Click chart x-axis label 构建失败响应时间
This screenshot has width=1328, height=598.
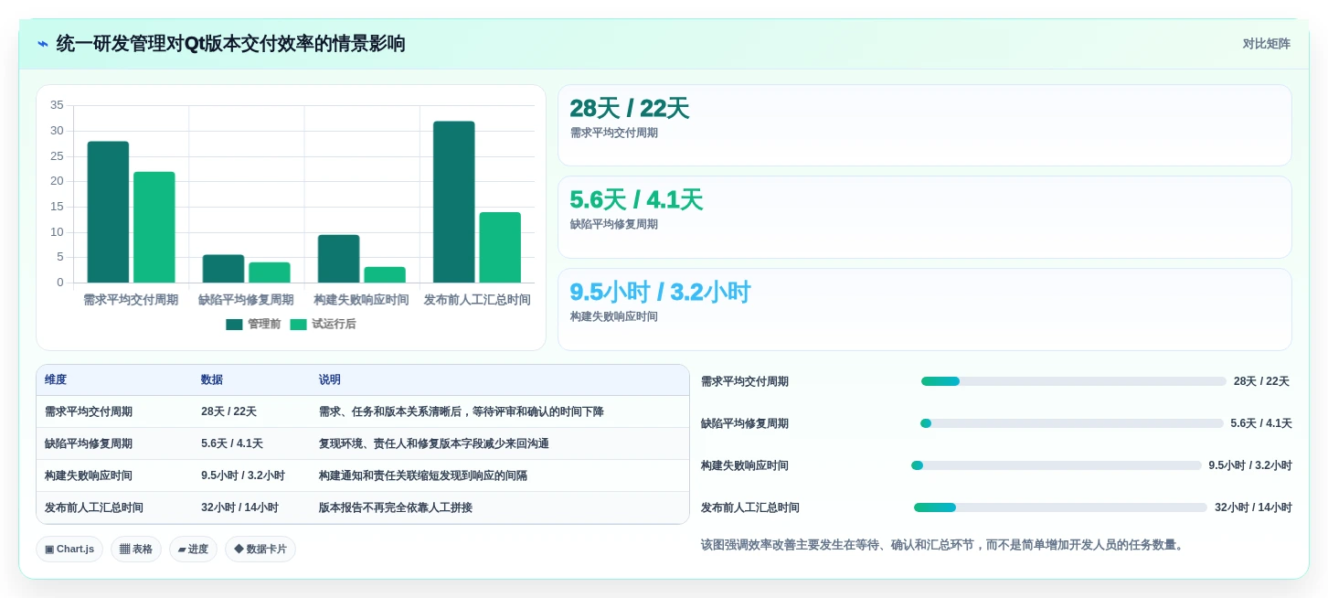click(361, 300)
